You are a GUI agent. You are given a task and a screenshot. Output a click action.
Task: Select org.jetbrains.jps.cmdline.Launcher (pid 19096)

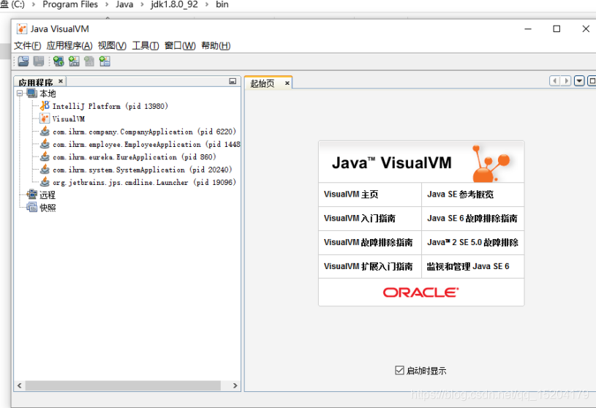point(145,182)
